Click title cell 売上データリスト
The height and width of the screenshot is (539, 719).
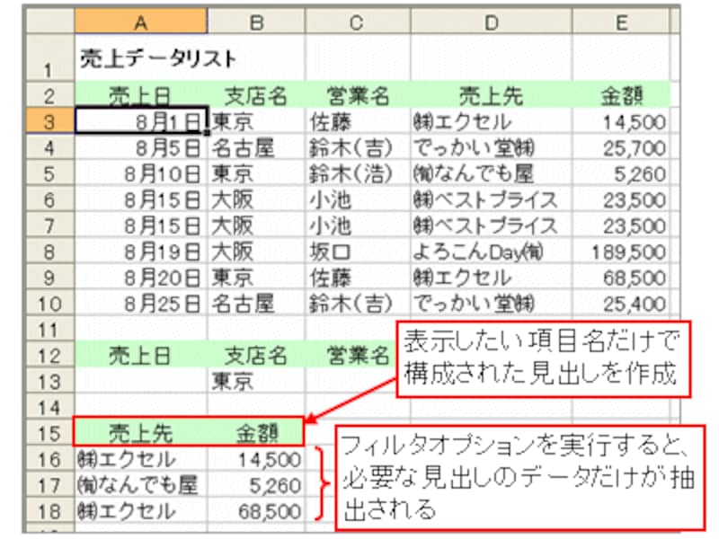click(x=158, y=58)
